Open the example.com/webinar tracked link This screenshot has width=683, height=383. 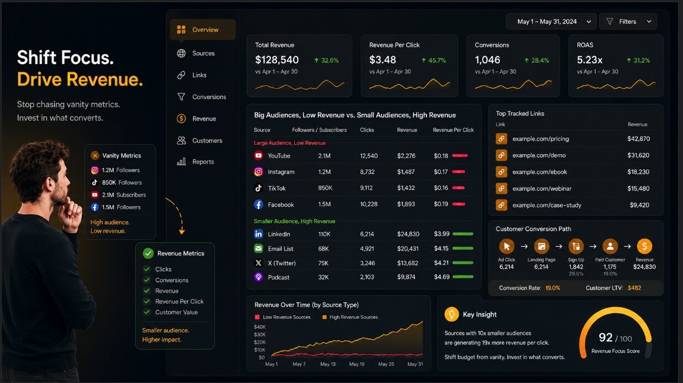[x=542, y=188]
